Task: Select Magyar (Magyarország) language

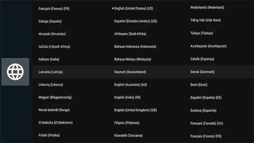Action: tap(55, 97)
